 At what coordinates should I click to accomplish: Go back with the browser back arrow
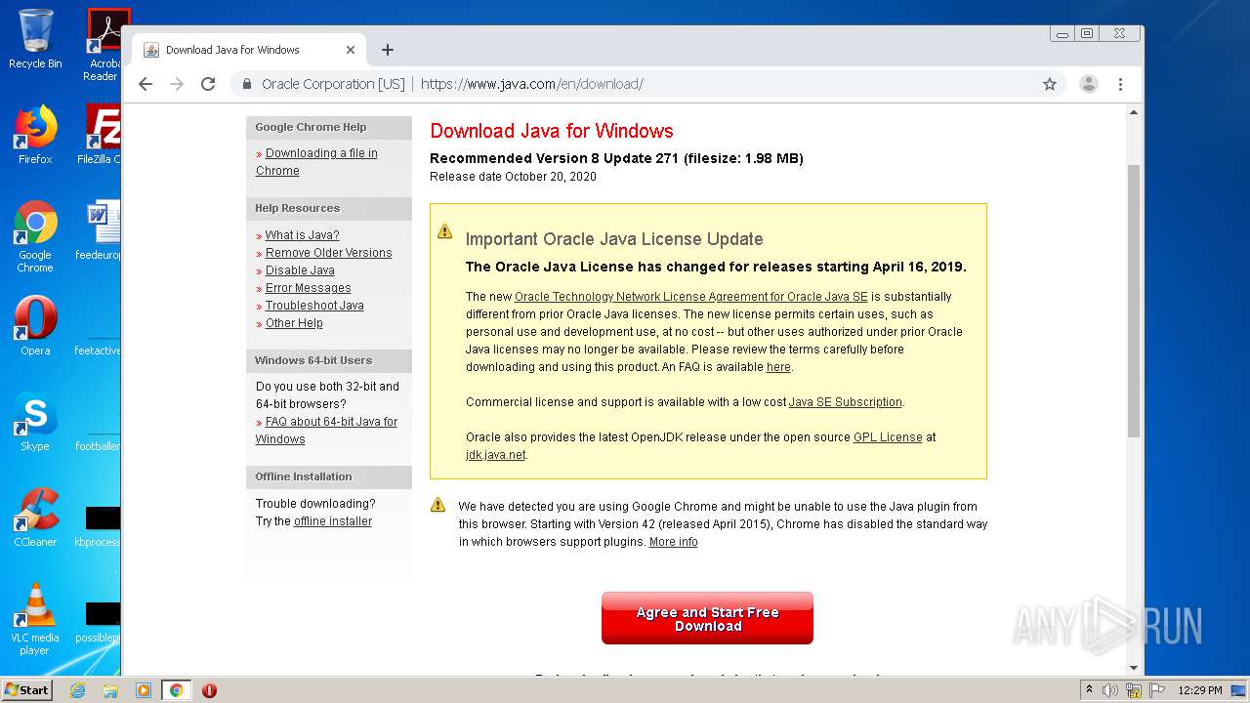coord(146,84)
